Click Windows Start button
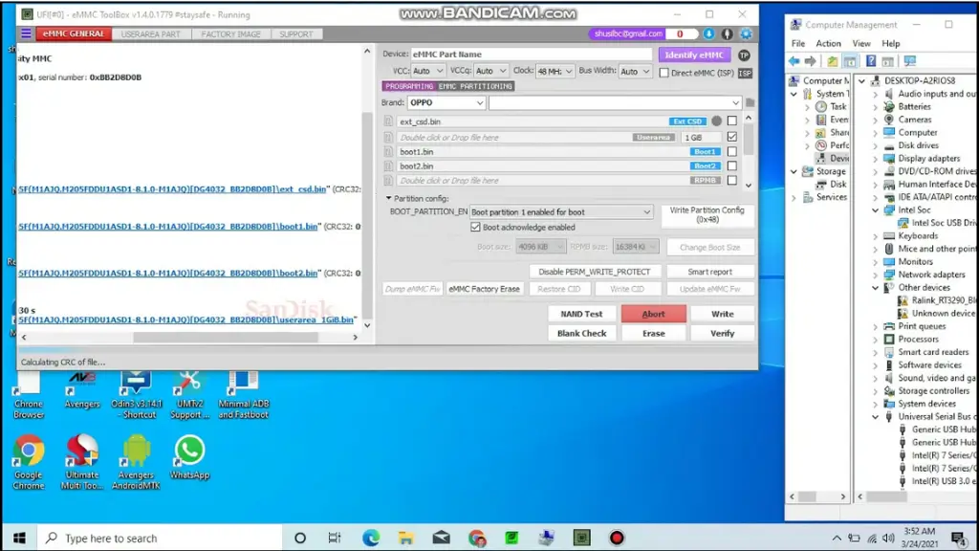 (19, 538)
